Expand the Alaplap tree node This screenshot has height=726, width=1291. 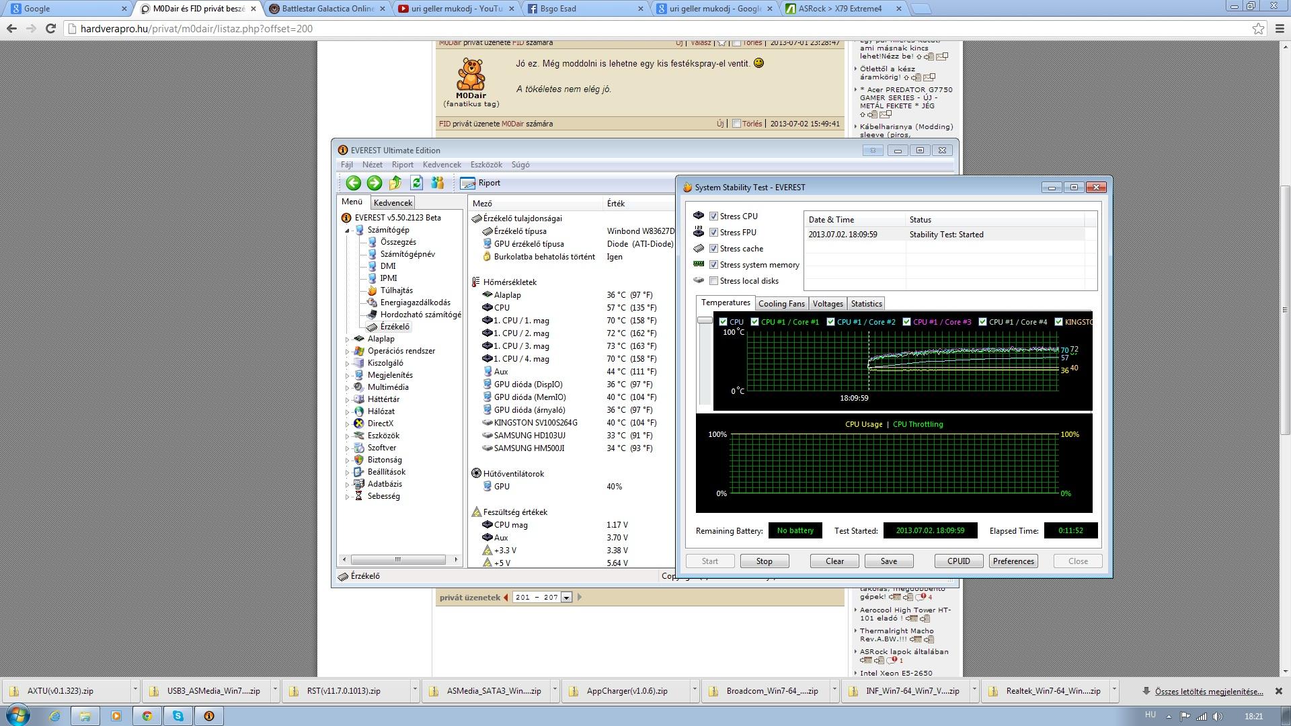click(x=348, y=339)
